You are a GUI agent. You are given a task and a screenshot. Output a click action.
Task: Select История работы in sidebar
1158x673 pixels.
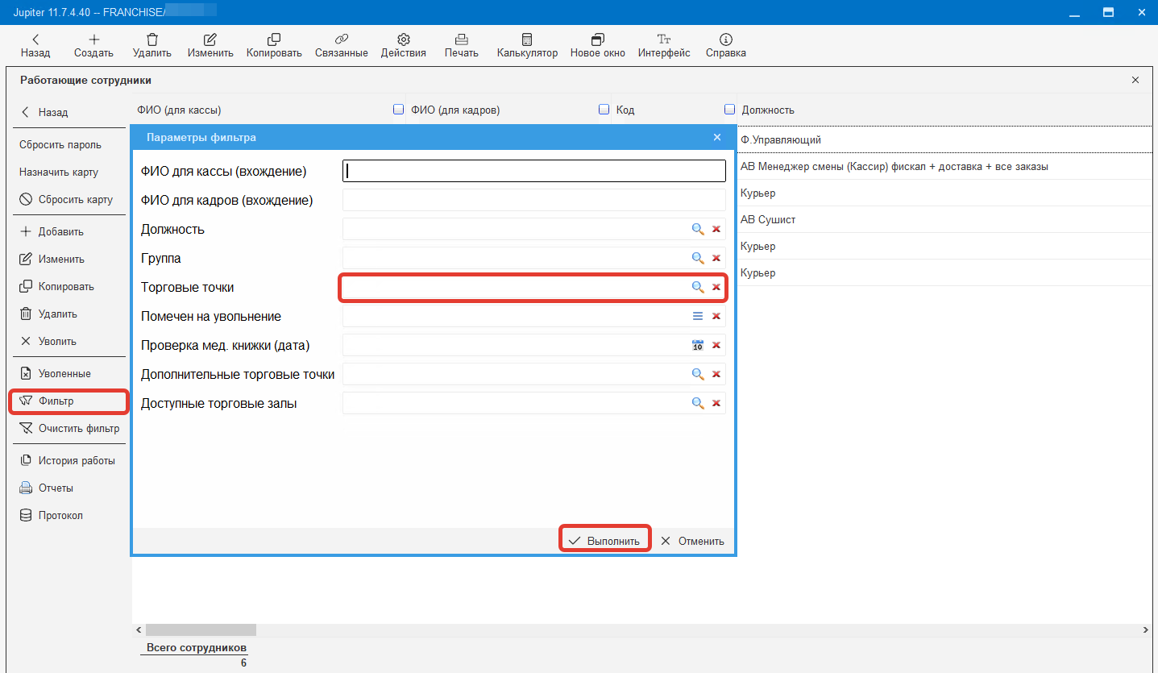pos(76,461)
